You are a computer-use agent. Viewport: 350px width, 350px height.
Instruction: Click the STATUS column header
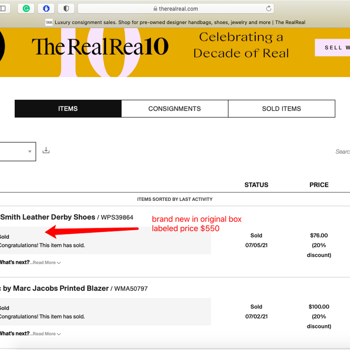pos(256,185)
